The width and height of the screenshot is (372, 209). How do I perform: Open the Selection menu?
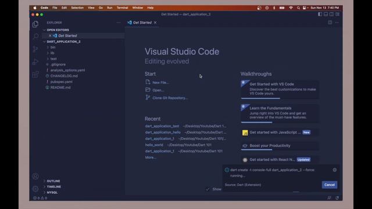tap(77, 8)
